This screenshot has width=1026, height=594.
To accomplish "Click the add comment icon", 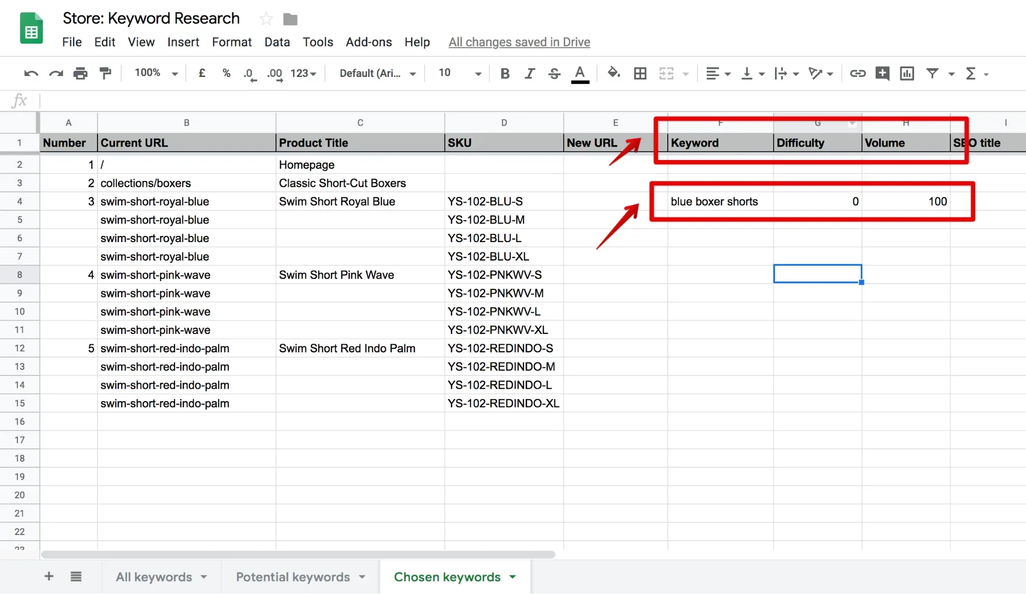I will tap(882, 73).
